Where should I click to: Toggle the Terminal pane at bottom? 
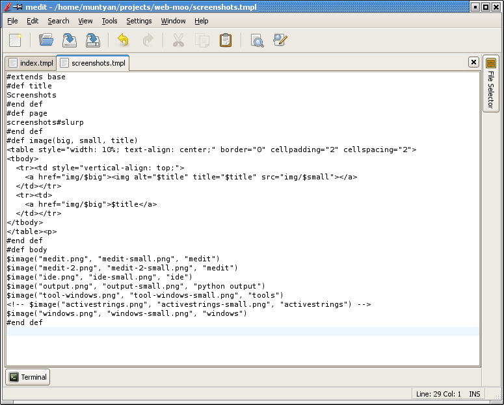click(28, 377)
